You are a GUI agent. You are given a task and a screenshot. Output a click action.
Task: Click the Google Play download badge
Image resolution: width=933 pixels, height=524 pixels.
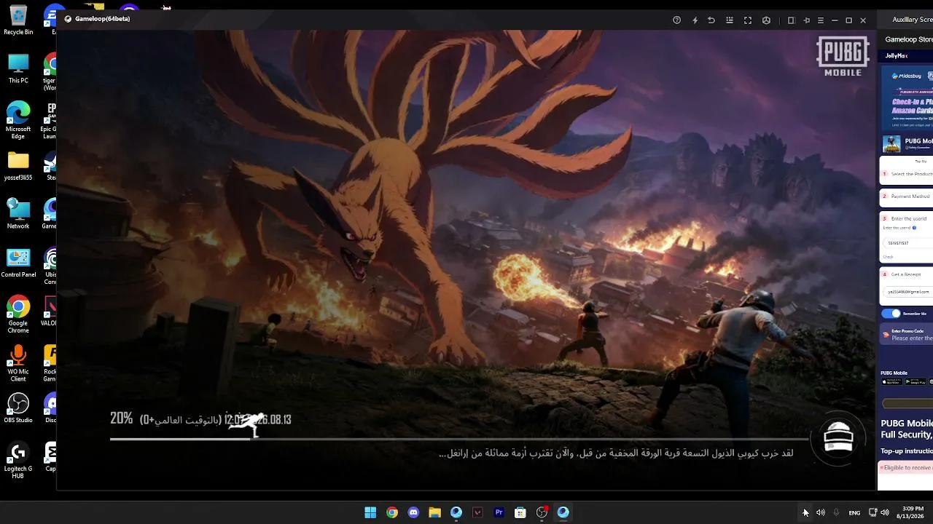915,381
